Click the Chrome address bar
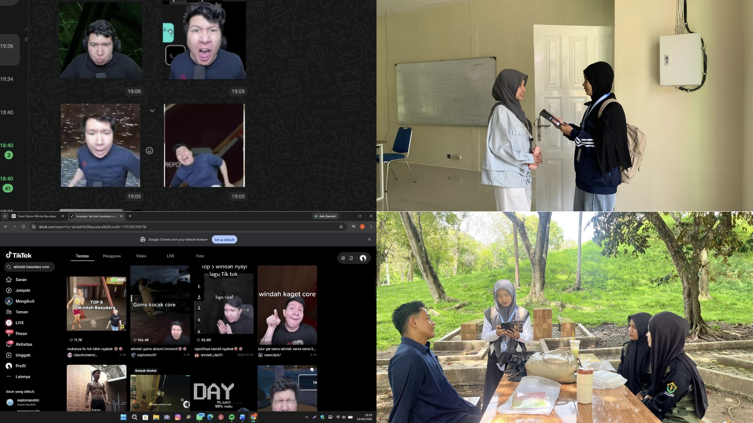Viewport: 753px width, 423px height. [x=187, y=227]
